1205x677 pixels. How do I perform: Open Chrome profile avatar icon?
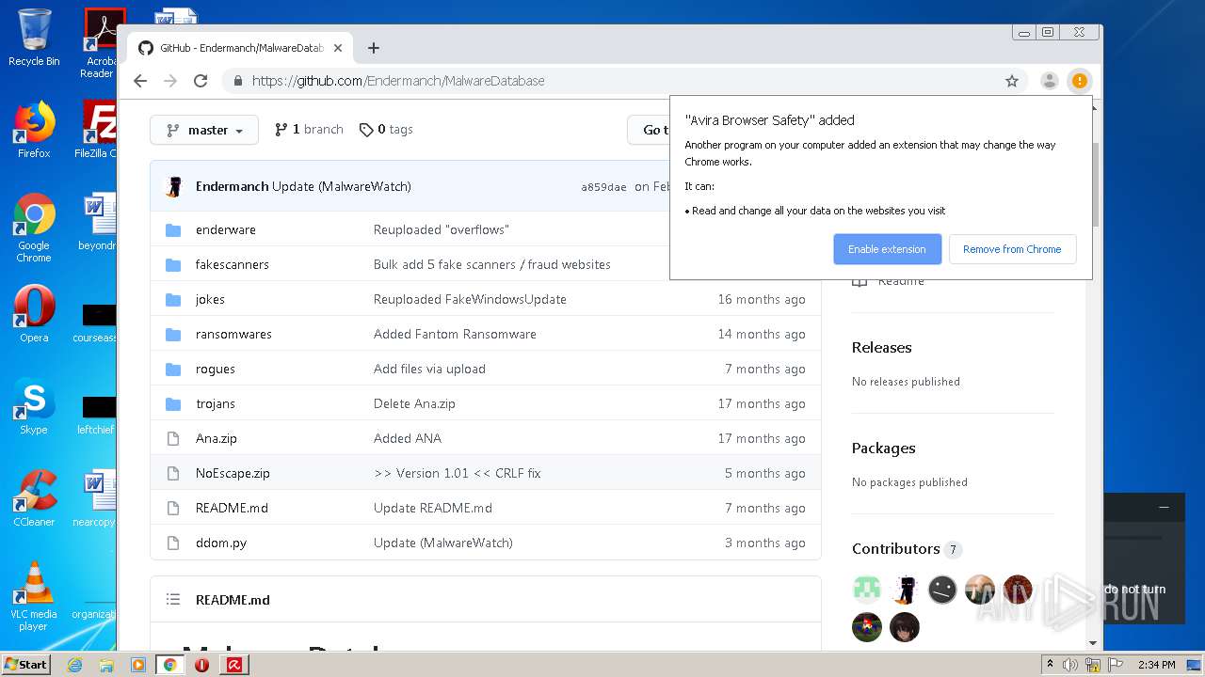(x=1050, y=81)
